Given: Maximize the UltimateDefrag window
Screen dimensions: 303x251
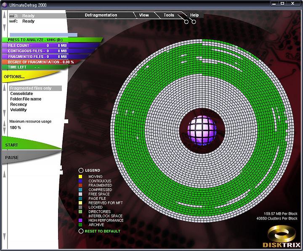Looking at the screenshot, I should [282, 4].
